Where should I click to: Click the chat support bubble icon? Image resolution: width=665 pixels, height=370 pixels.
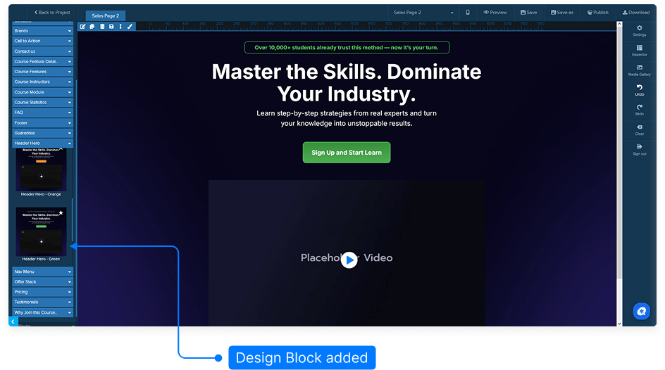[641, 310]
